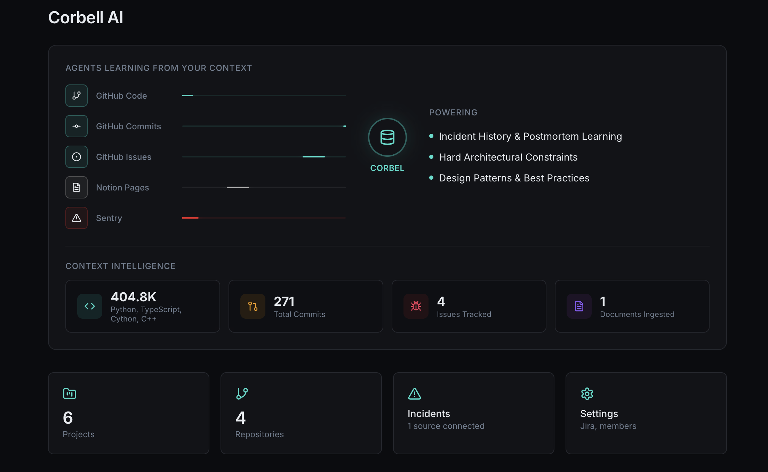The height and width of the screenshot is (472, 768).
Task: Select the bug icon next to Issues Tracked
Action: (416, 306)
